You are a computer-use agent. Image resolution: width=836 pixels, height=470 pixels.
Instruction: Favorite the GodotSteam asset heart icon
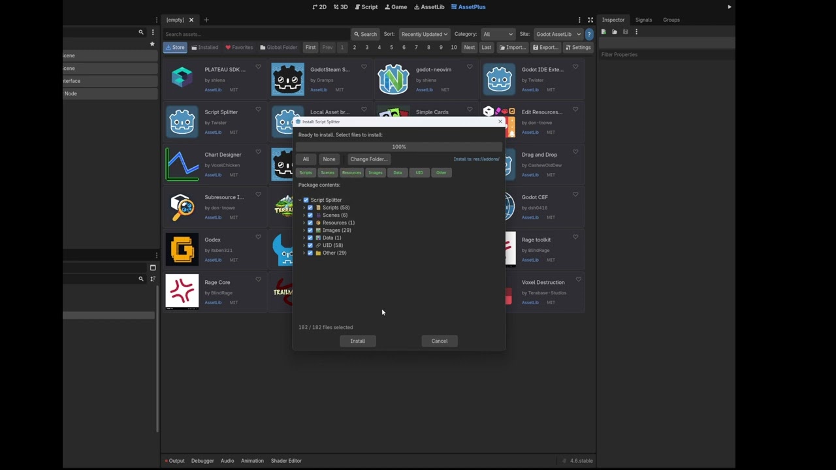364,67
